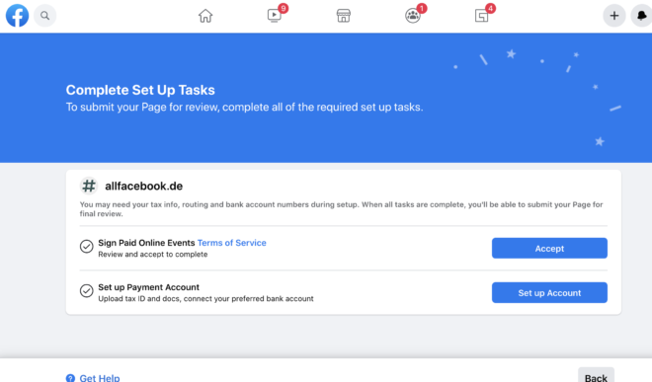Click the allfacebook.de page name

click(x=144, y=187)
